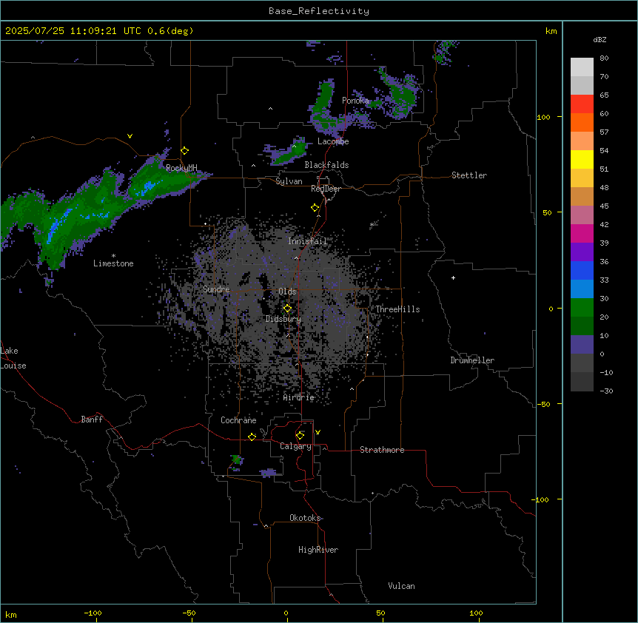Click the white plus marker north of Drumheller

pyautogui.click(x=453, y=277)
